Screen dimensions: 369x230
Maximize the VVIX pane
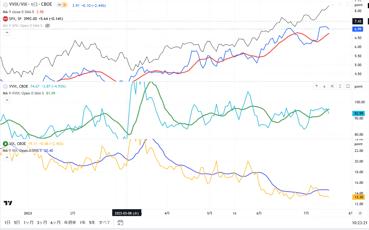(x=348, y=86)
